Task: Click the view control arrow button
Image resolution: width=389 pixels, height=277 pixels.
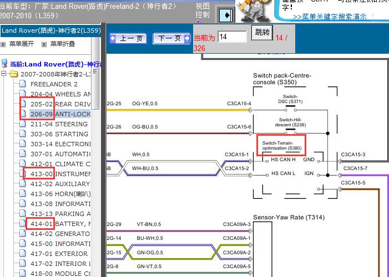Action: pos(226,16)
